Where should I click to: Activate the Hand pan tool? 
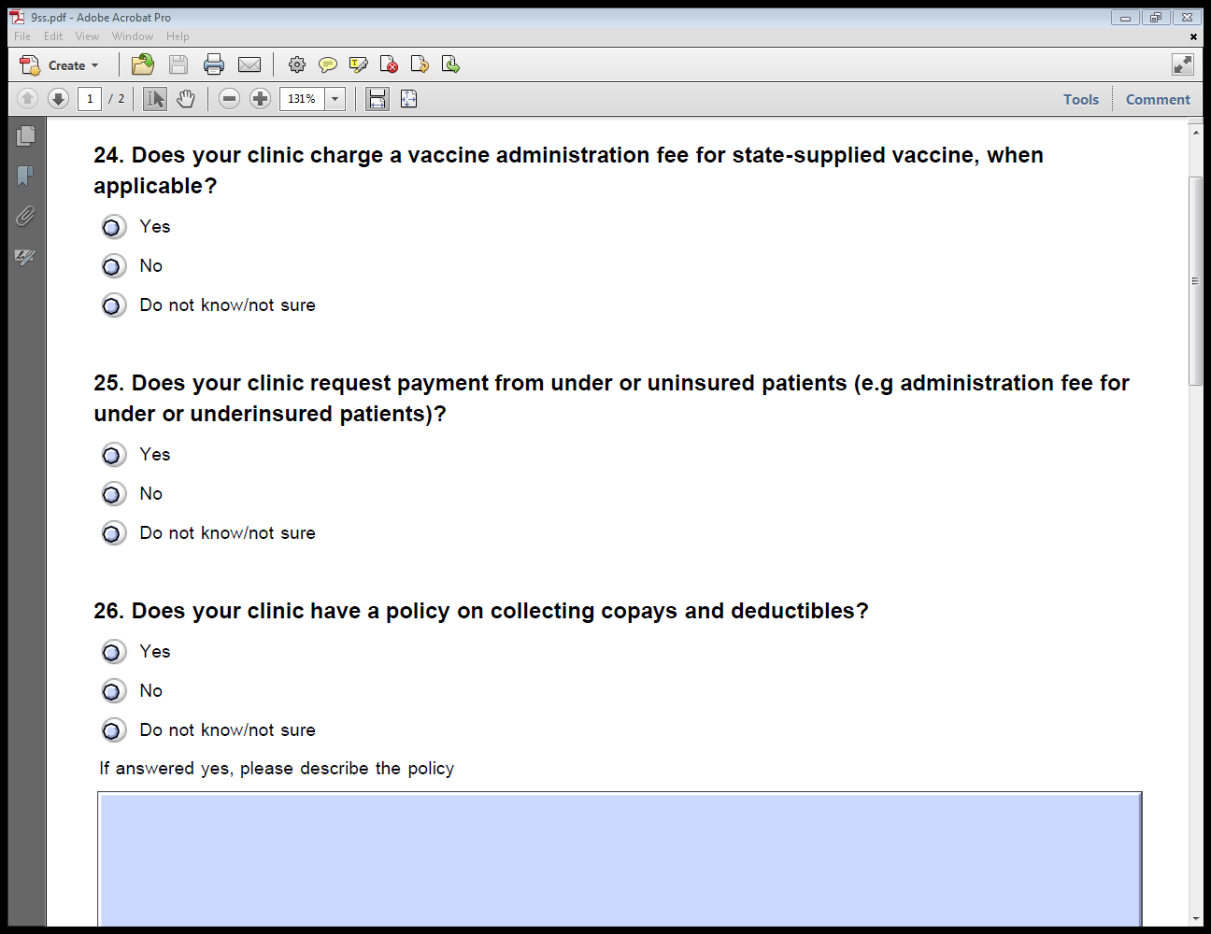pos(186,98)
